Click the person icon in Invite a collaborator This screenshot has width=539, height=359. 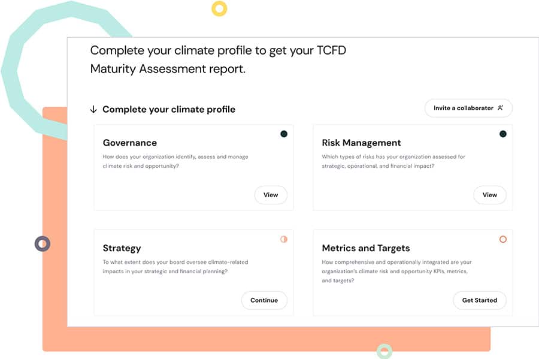point(501,108)
